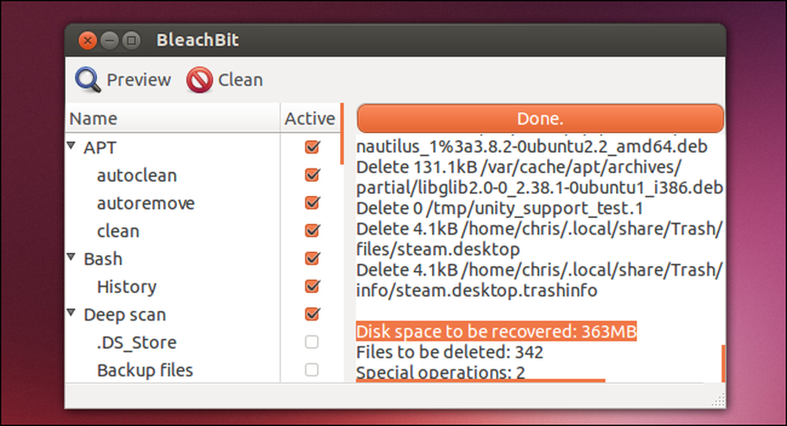Uncheck the APT checkbox

[312, 147]
